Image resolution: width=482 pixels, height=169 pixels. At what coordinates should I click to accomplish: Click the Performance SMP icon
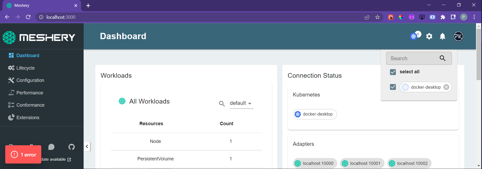11,93
